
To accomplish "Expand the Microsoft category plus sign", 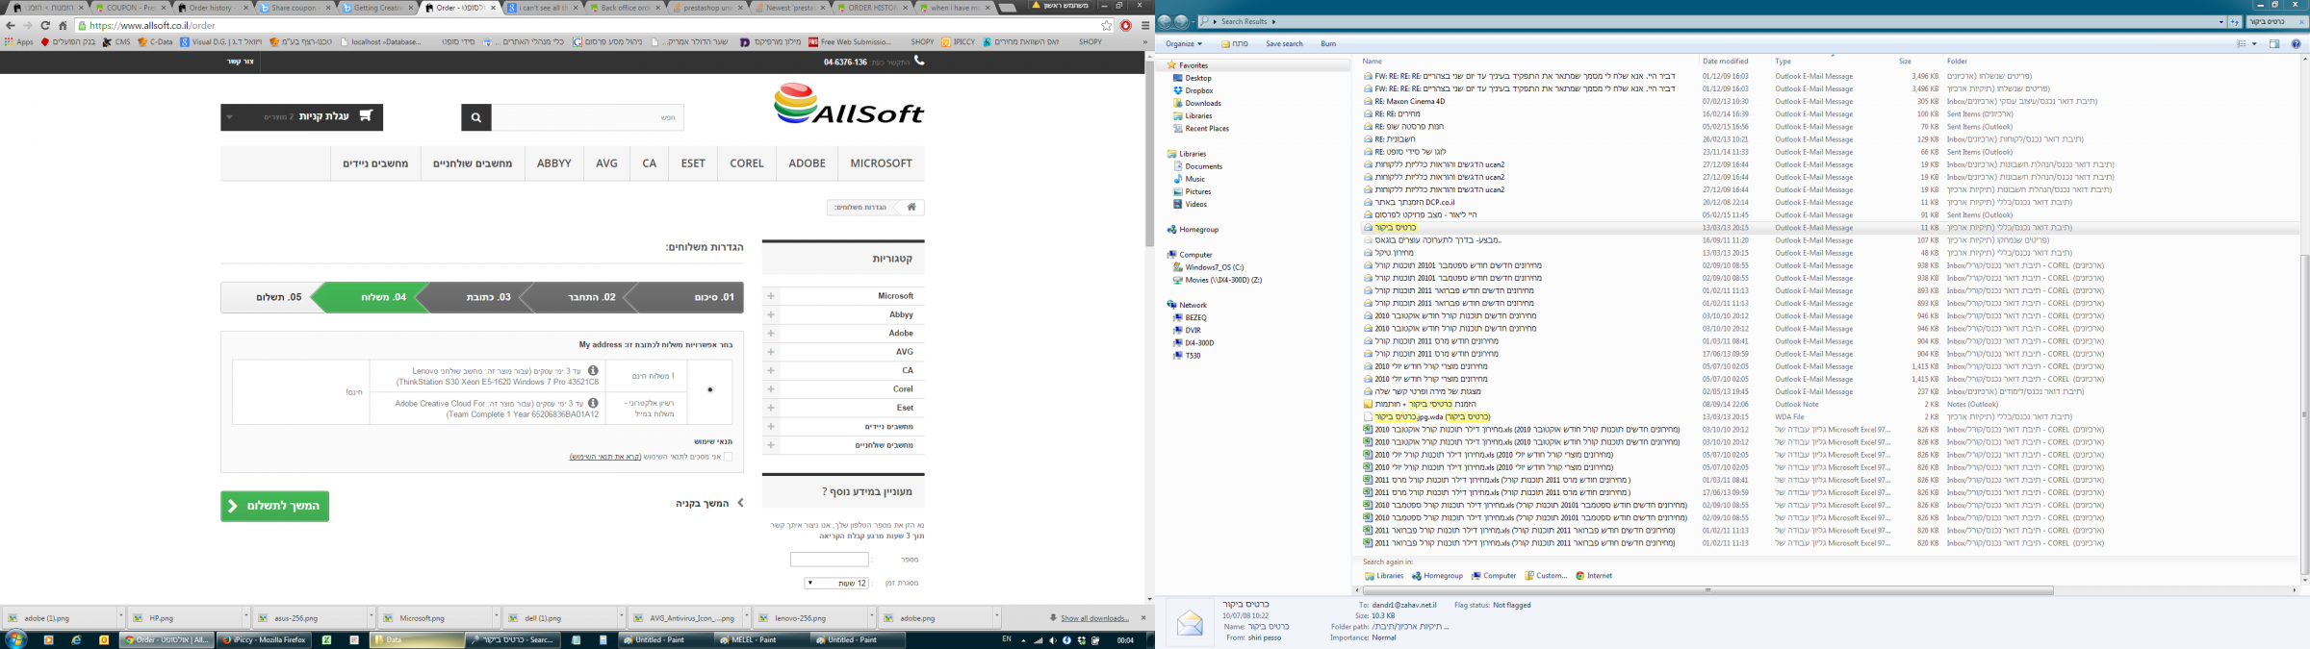I will click(x=771, y=296).
